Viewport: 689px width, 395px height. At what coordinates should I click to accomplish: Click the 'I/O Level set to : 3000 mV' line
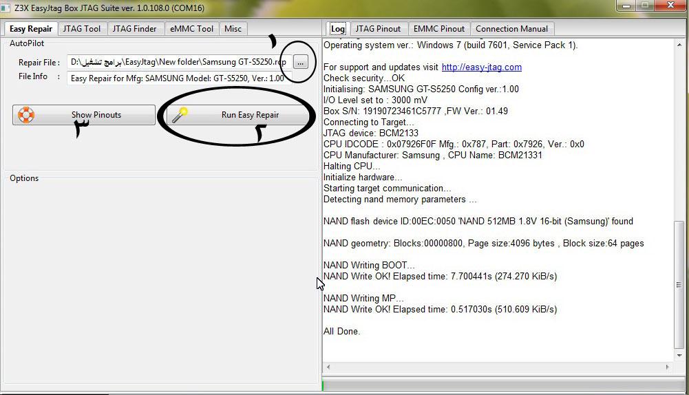pos(375,100)
